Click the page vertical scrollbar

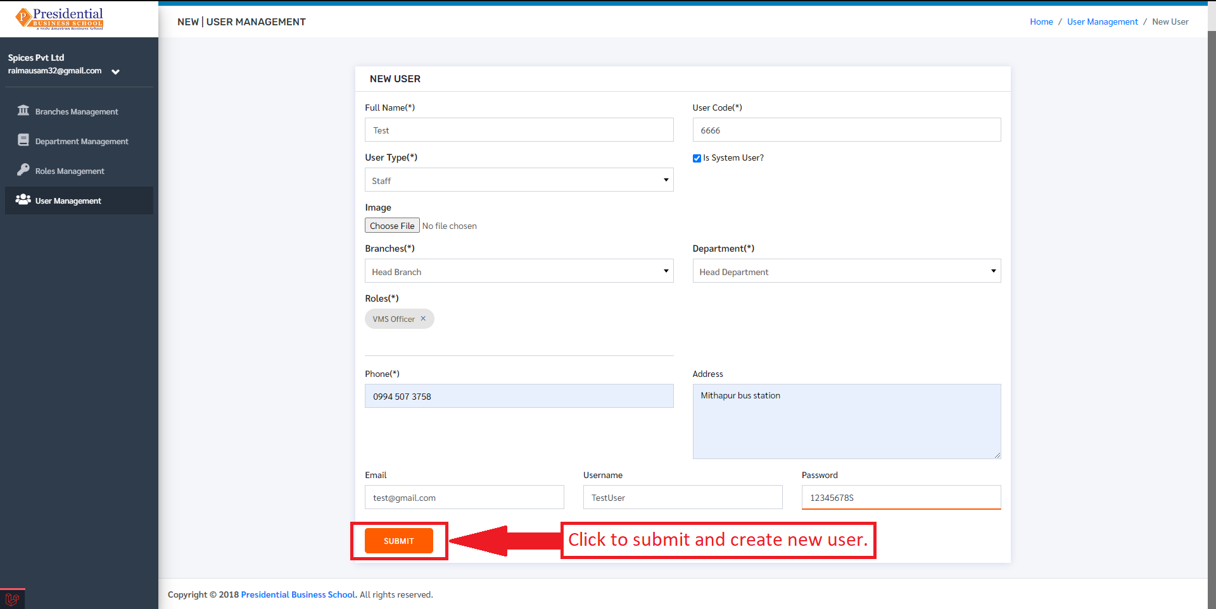[1212, 319]
